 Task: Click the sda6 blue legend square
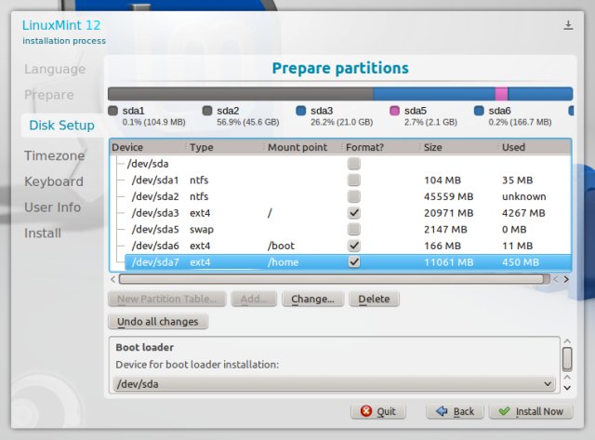[479, 111]
